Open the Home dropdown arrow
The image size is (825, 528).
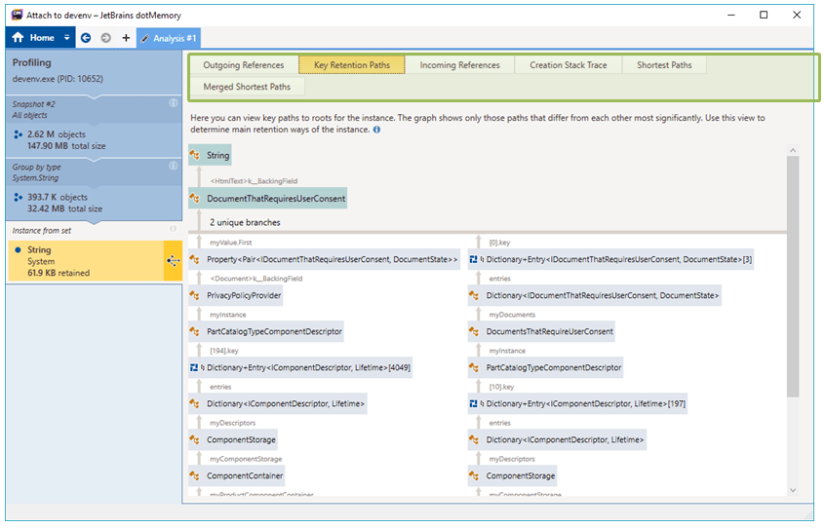[66, 38]
